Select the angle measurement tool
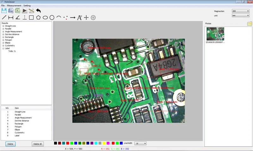This screenshot has width=253, height=151. pyautogui.click(x=18, y=18)
